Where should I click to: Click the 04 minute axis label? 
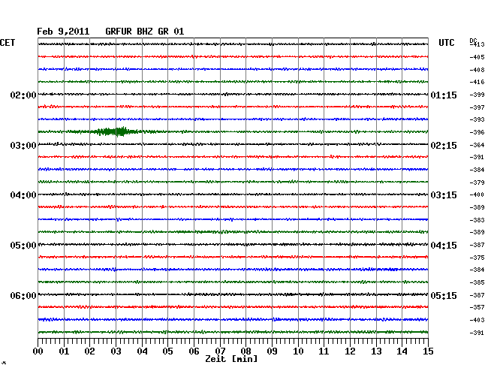(142, 351)
